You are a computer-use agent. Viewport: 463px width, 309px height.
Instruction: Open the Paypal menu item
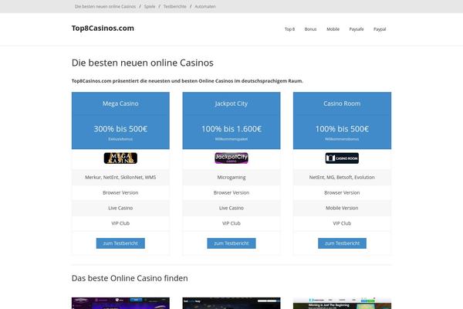tap(380, 29)
